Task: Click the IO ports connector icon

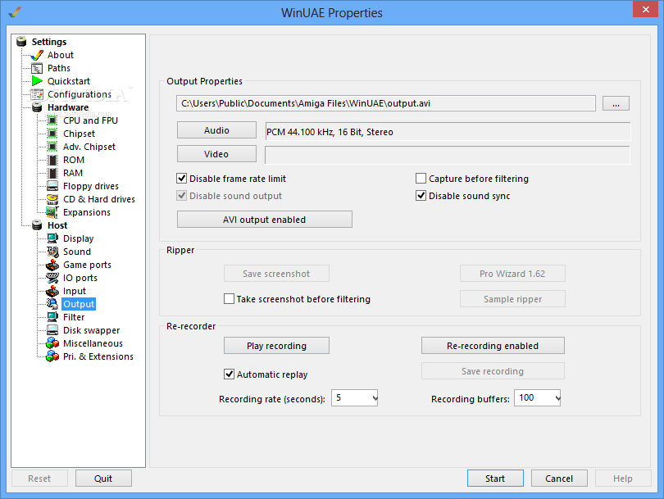Action: pyautogui.click(x=52, y=278)
